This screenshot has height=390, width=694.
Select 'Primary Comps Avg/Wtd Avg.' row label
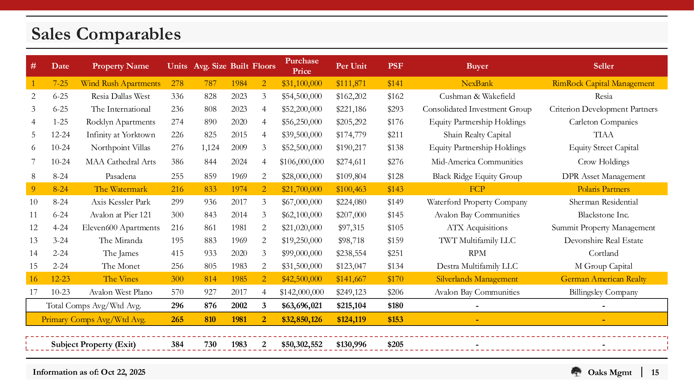pyautogui.click(x=94, y=319)
